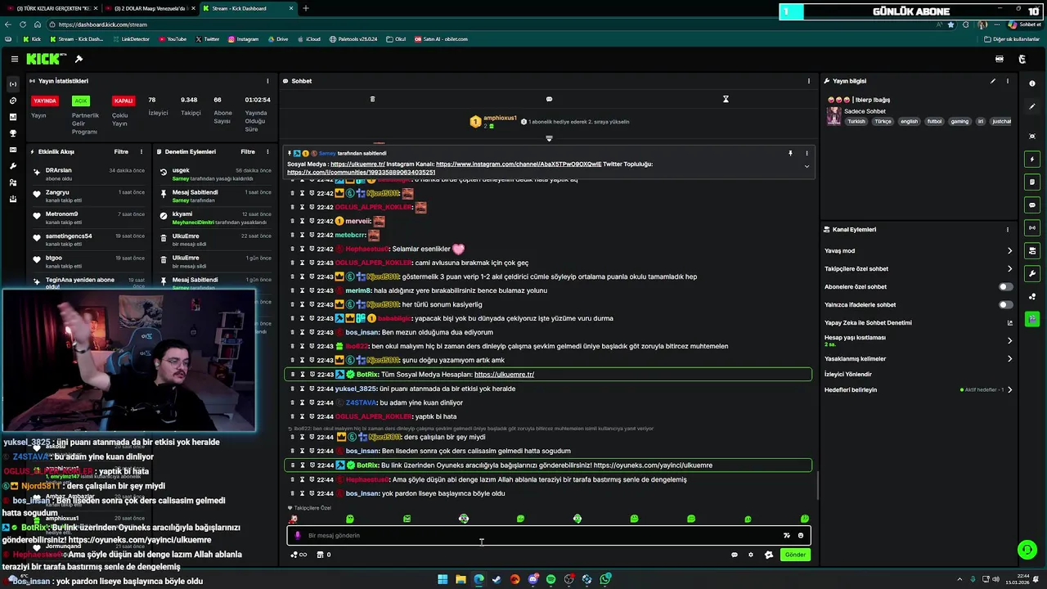Click the moderator hammer icon beside the Kick logo
Screen dimensions: 1047x589
pos(79,59)
